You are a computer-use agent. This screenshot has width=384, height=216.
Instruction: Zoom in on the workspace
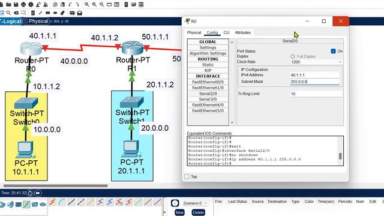[86, 4]
